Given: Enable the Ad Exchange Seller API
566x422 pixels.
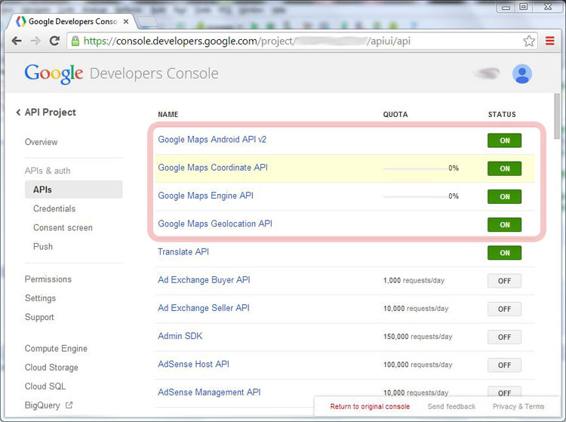Looking at the screenshot, I should point(504,309).
